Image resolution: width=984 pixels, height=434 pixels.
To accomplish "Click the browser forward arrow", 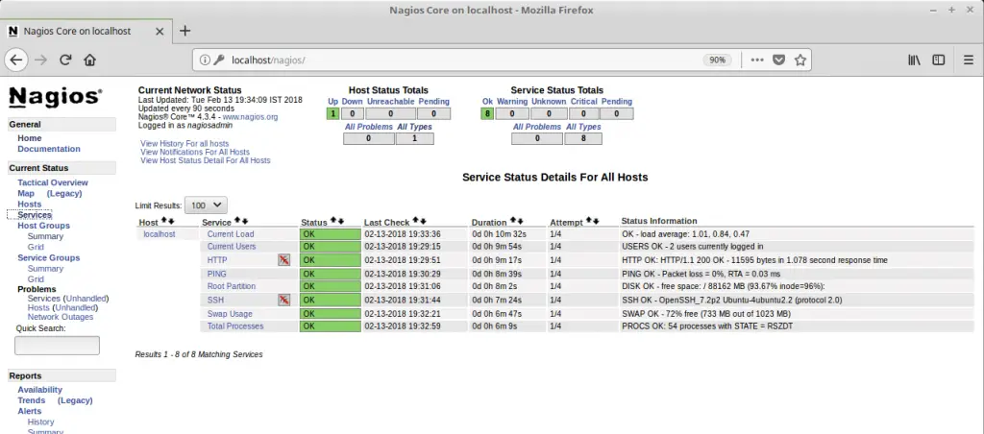I will point(40,60).
